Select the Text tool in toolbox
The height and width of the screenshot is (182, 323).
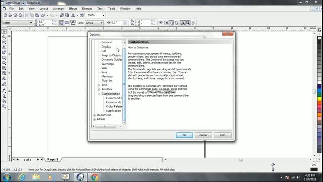click(x=4, y=78)
